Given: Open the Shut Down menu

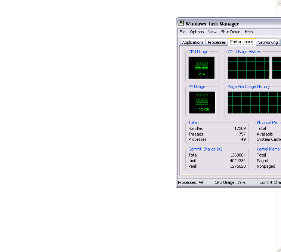Looking at the screenshot, I should coord(231,32).
